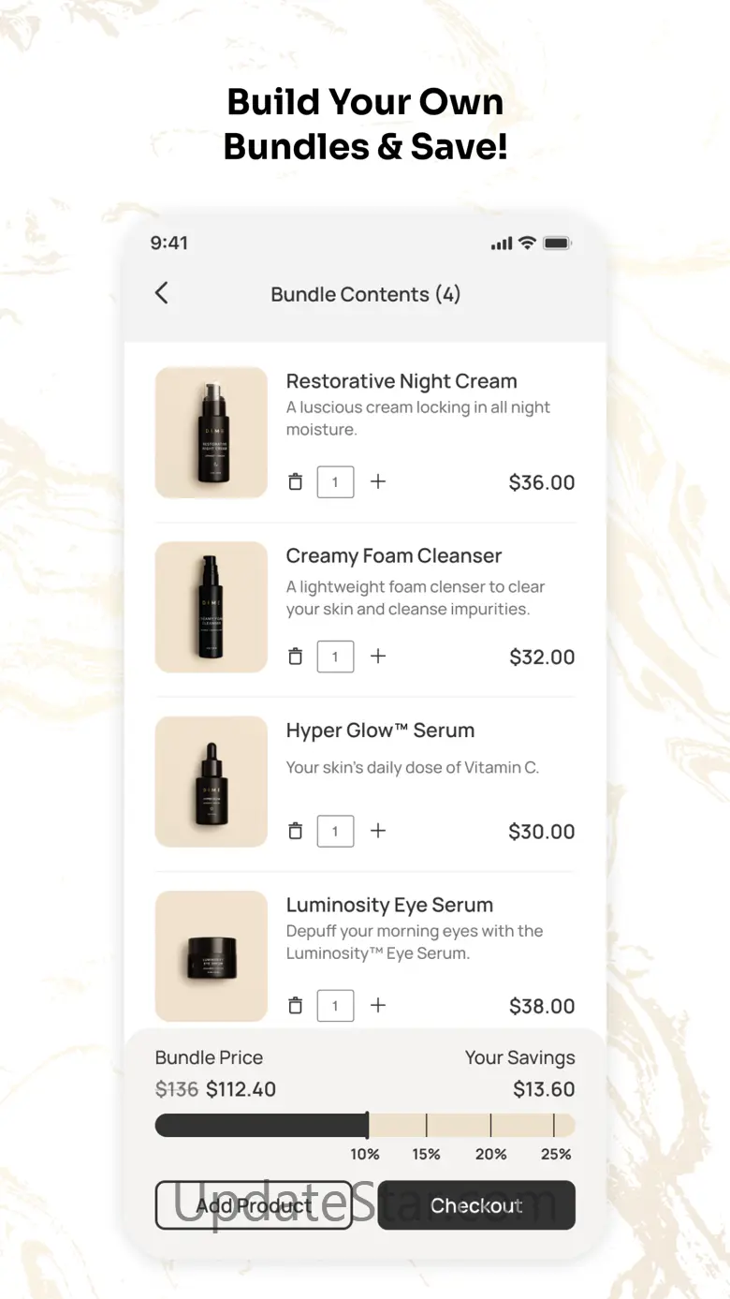This screenshot has height=1299, width=730.
Task: Select the Hyper Glow Serum quantity field
Action: point(335,831)
